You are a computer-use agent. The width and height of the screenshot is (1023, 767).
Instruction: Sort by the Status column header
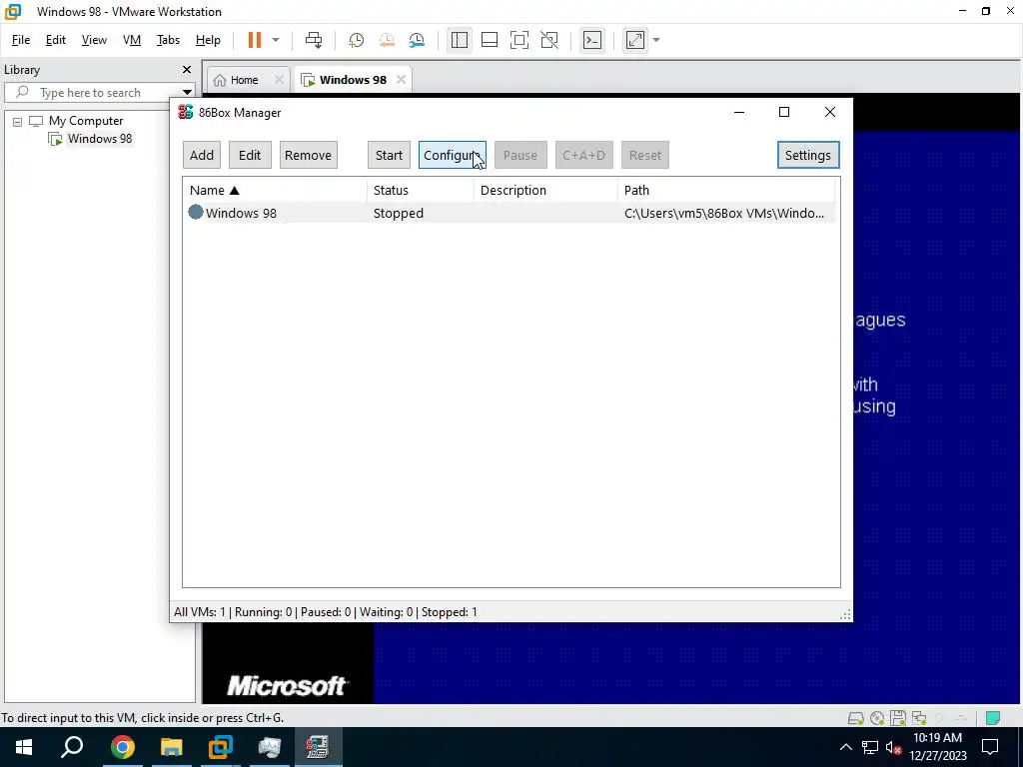point(421,191)
